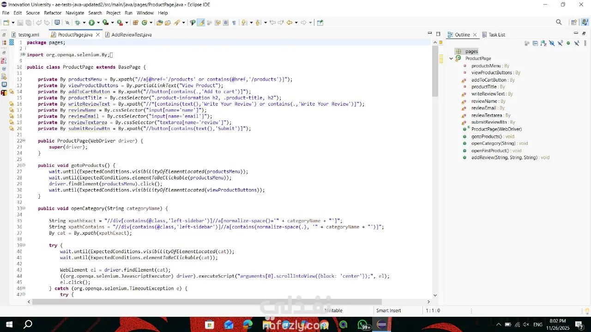The height and width of the screenshot is (332, 591).
Task: Close the ProductPage.java editor tab
Action: (98, 35)
